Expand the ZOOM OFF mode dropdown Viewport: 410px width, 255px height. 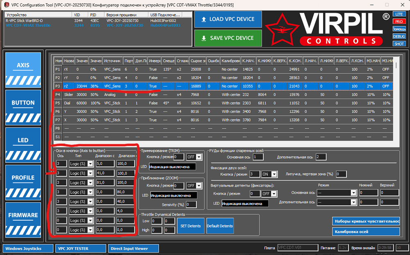click(x=194, y=186)
